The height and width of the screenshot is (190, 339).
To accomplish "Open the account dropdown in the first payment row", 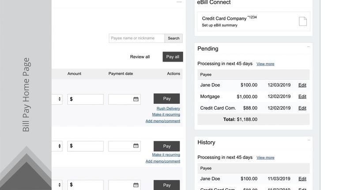I will (x=57, y=99).
